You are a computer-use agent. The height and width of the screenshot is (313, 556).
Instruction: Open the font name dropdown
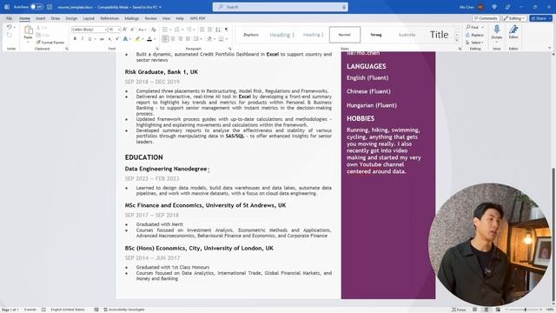105,30
